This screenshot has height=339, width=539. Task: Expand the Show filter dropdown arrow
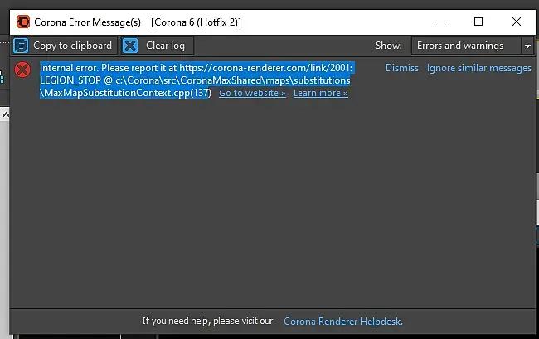527,46
